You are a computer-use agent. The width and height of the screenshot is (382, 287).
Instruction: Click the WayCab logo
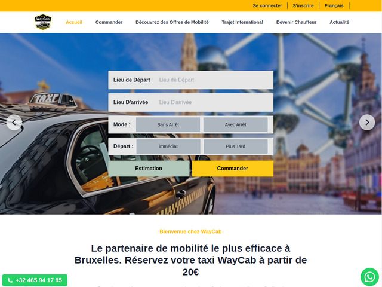(43, 22)
